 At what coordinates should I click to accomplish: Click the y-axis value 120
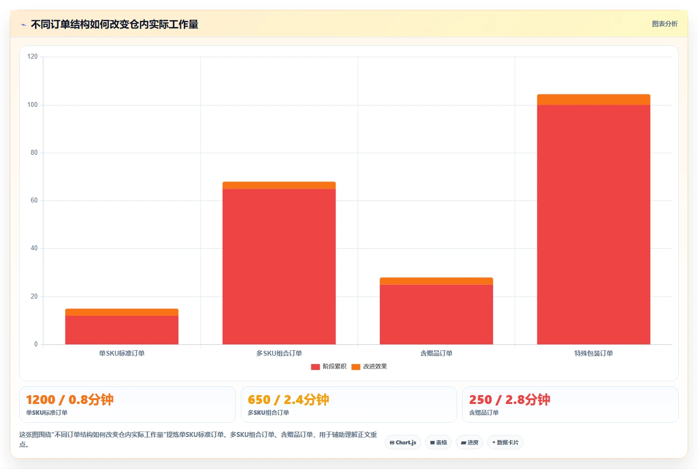[33, 57]
